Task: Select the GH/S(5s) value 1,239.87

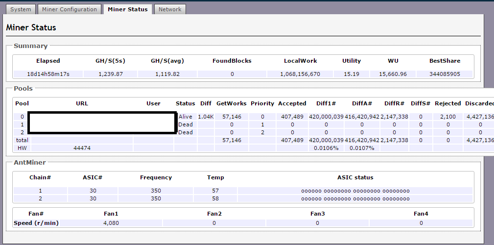Action: pos(110,74)
